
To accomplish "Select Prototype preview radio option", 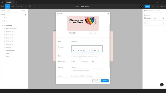I will click(x=82, y=62).
